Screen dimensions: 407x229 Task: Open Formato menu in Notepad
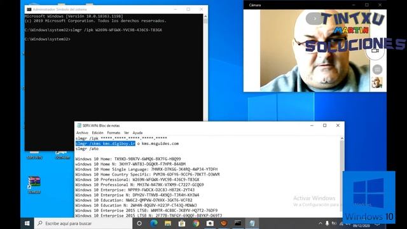114,133
